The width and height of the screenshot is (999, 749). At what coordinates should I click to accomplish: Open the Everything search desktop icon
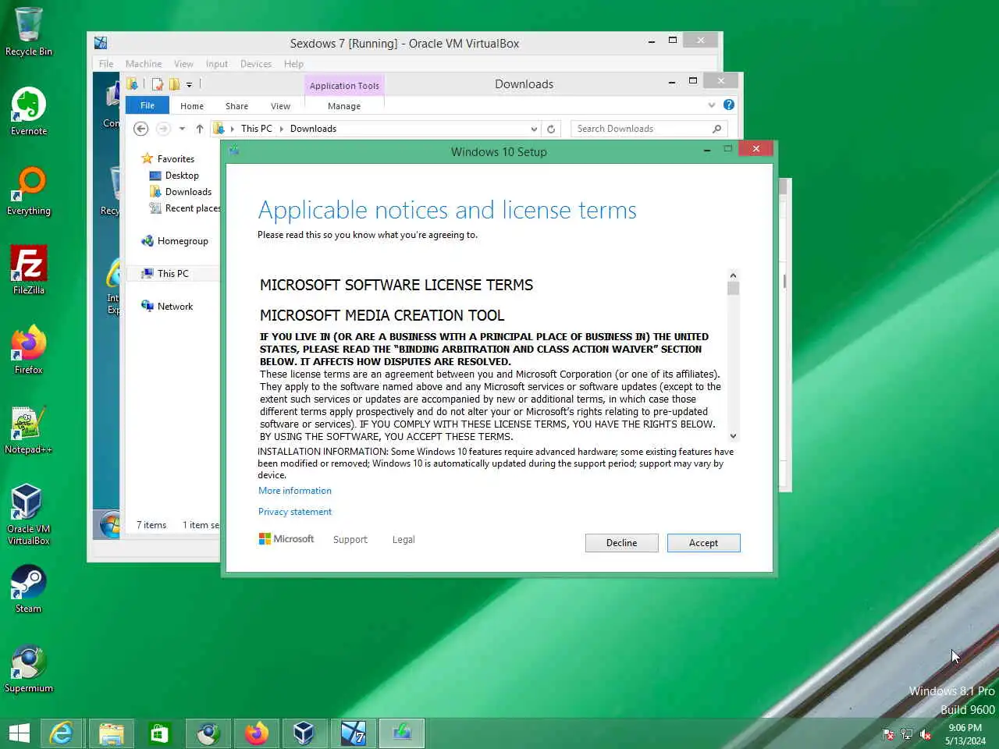pos(29,191)
